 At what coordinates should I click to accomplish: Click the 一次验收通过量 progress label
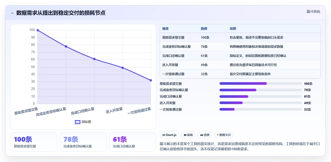pyautogui.click(x=171, y=110)
